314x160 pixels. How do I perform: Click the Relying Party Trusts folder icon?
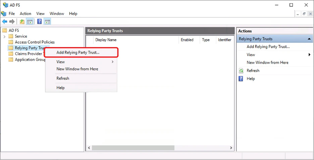click(x=11, y=48)
